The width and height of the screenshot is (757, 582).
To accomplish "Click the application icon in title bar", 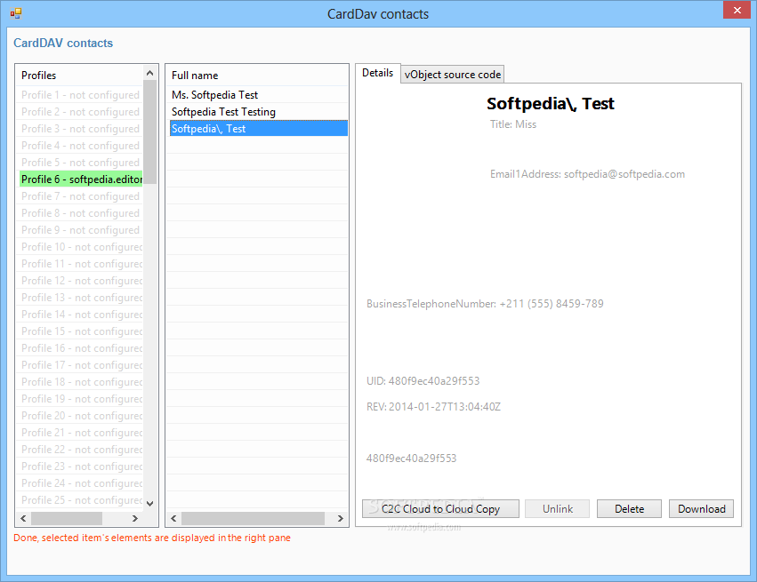I will pos(15,13).
